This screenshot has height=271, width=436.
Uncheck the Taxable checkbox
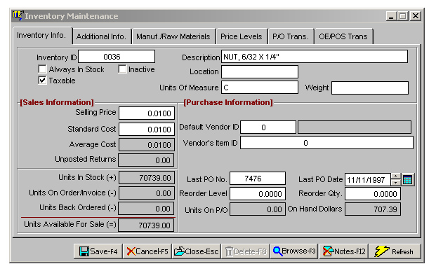coord(42,81)
